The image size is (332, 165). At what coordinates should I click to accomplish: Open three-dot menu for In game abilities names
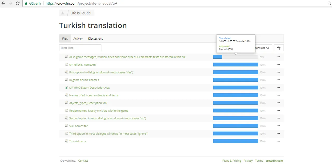(278, 80)
